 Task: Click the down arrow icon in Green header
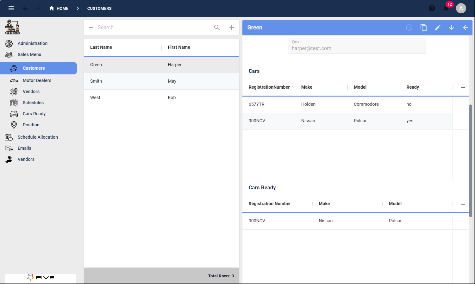click(452, 28)
